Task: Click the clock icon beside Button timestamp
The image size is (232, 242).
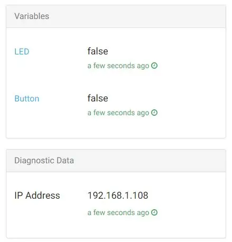Action: coord(154,113)
